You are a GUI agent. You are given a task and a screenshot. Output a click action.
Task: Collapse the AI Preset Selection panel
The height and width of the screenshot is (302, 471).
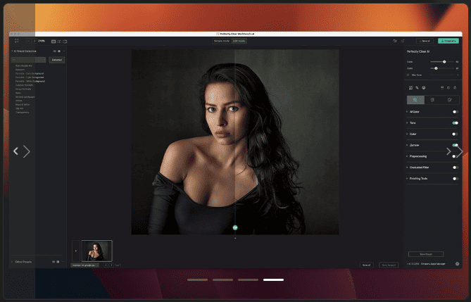click(x=12, y=51)
